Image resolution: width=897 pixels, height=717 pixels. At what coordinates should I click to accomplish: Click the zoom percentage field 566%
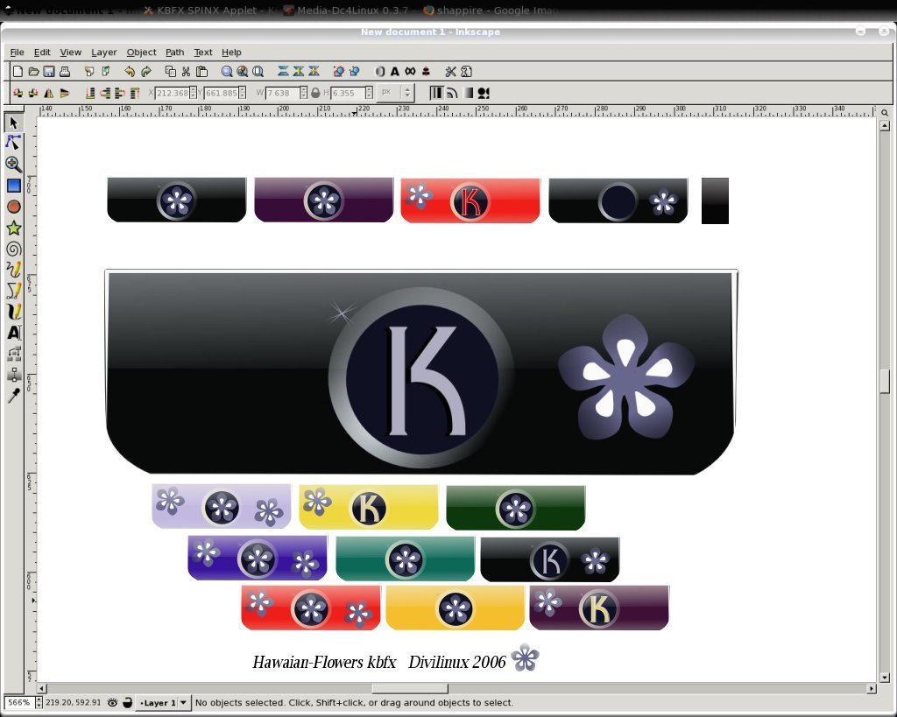[x=19, y=703]
